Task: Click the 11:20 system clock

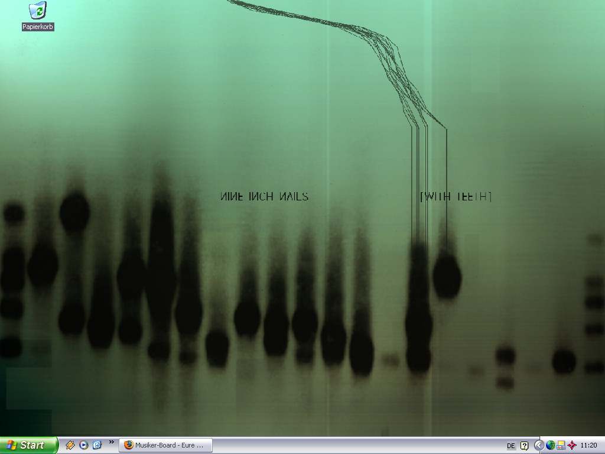Action: 589,446
